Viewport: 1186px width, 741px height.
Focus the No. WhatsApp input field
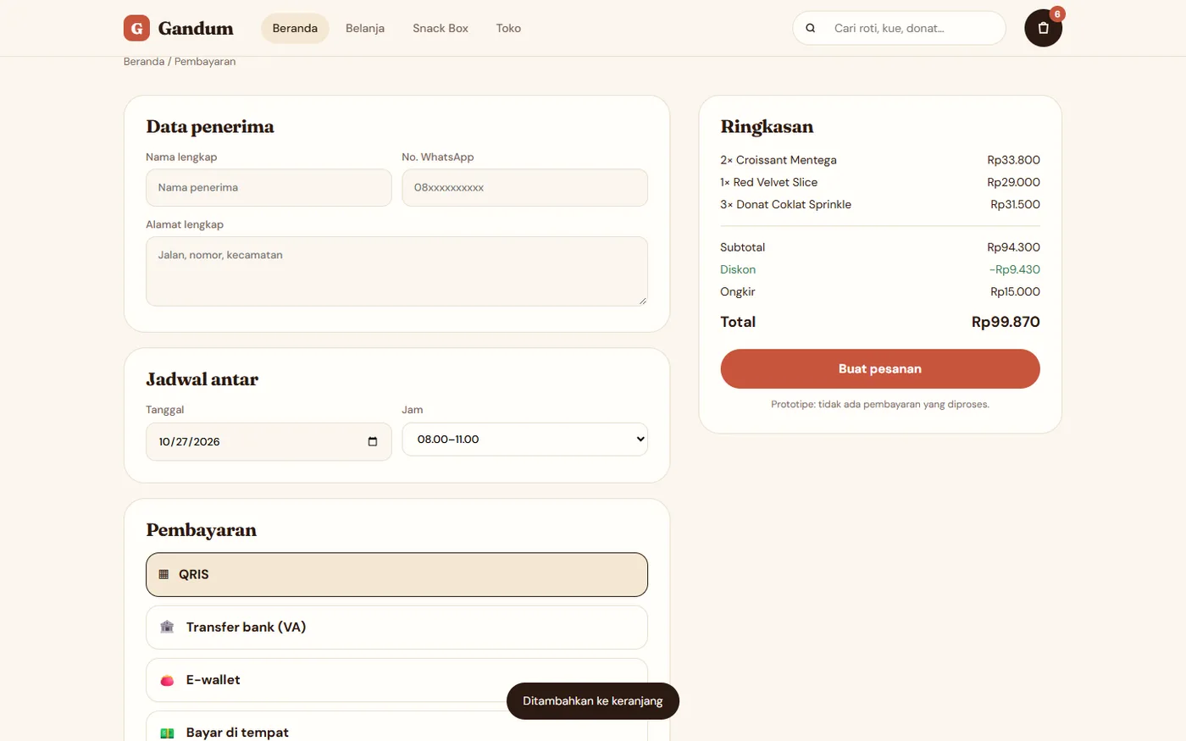click(x=524, y=188)
